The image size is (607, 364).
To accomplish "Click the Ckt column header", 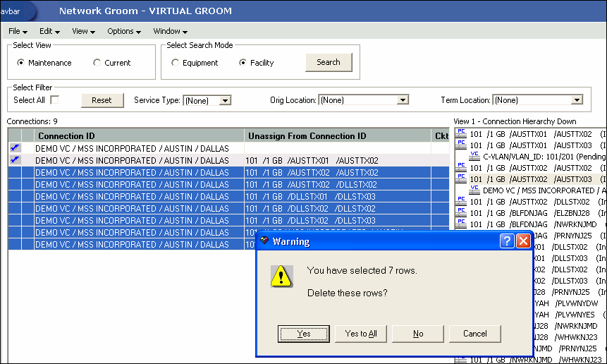I will 441,136.
